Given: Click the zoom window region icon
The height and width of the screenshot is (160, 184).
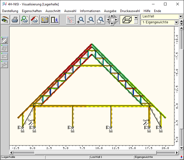Looking at the screenshot, I should (100, 20).
